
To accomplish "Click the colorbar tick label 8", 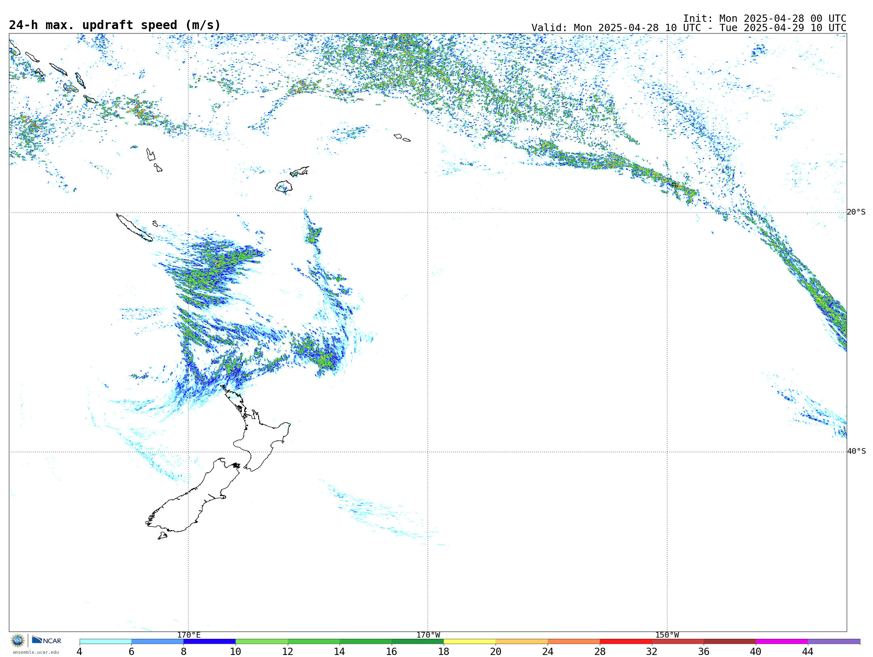I will click(183, 652).
